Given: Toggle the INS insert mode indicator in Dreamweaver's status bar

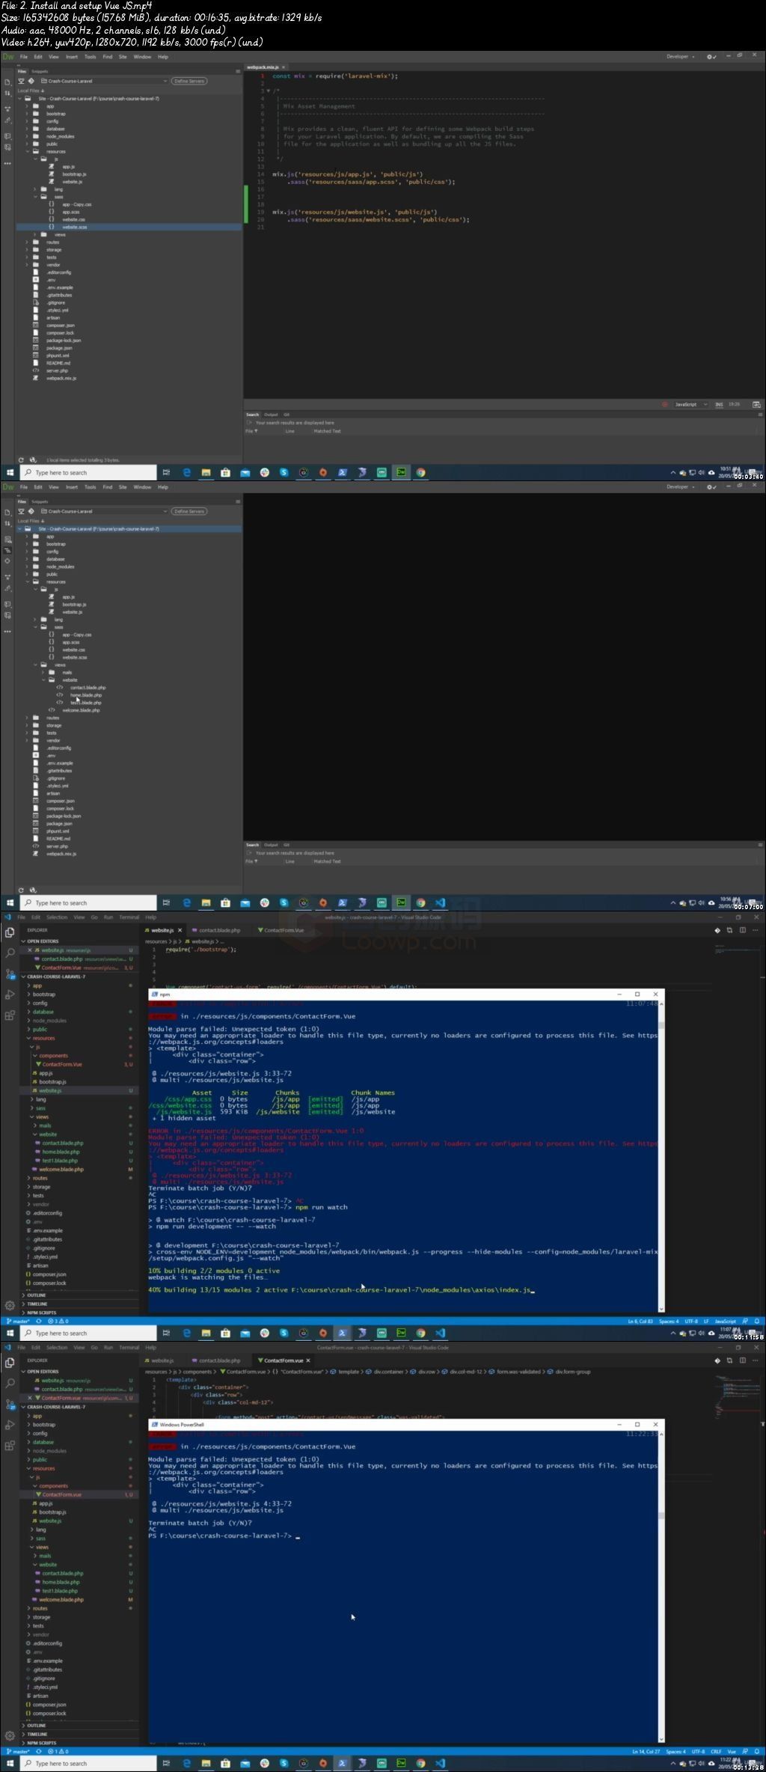Looking at the screenshot, I should click(719, 404).
